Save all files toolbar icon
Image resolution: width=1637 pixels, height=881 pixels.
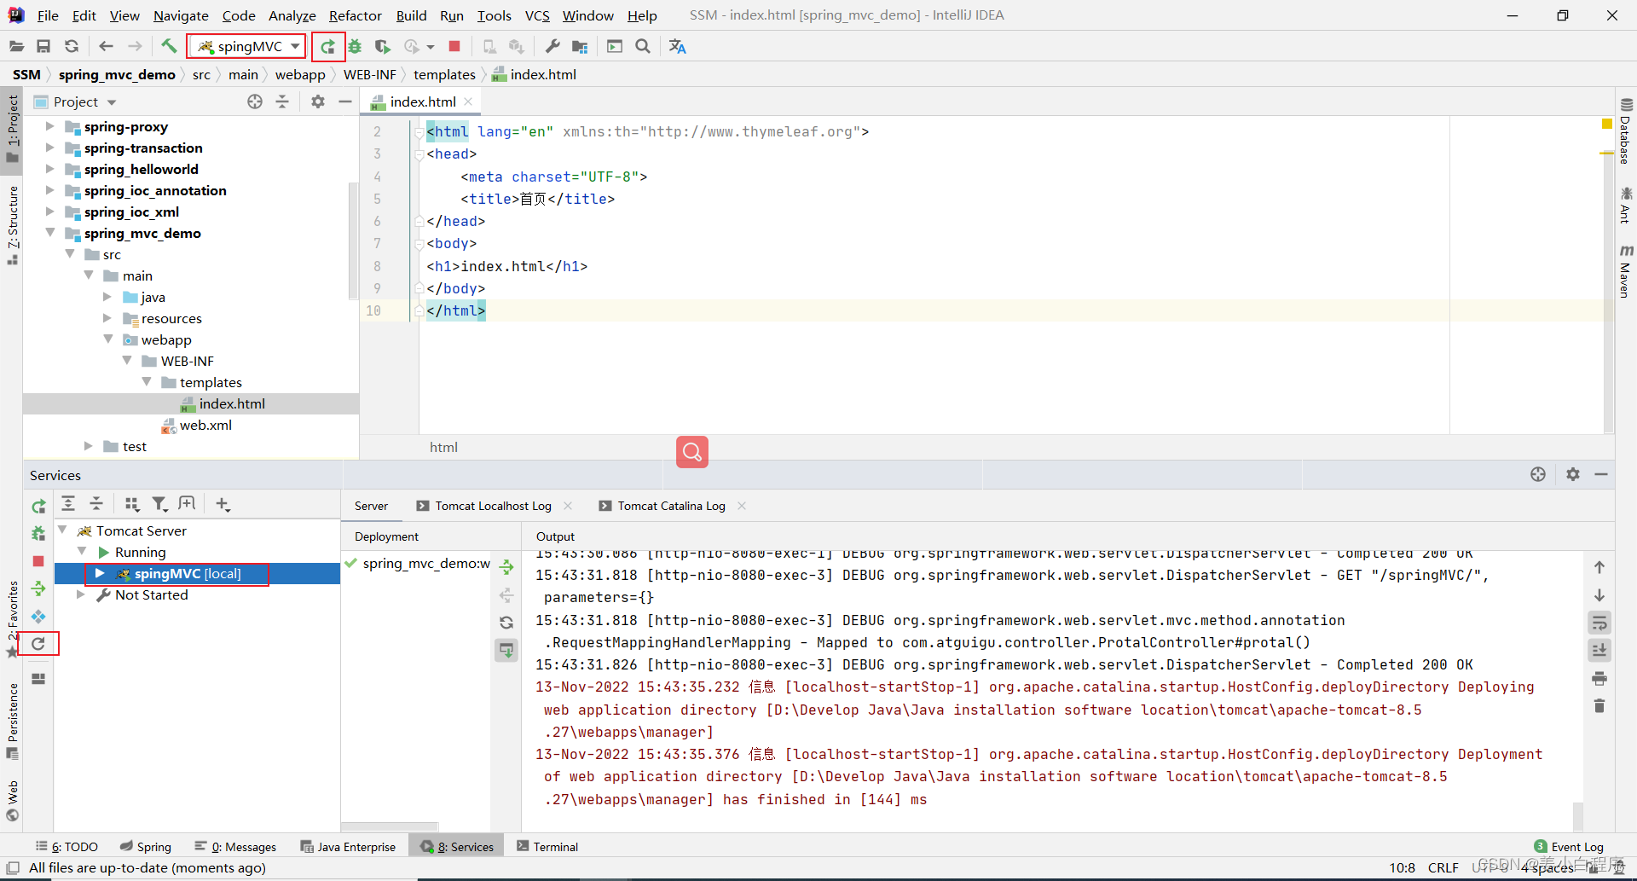tap(43, 46)
